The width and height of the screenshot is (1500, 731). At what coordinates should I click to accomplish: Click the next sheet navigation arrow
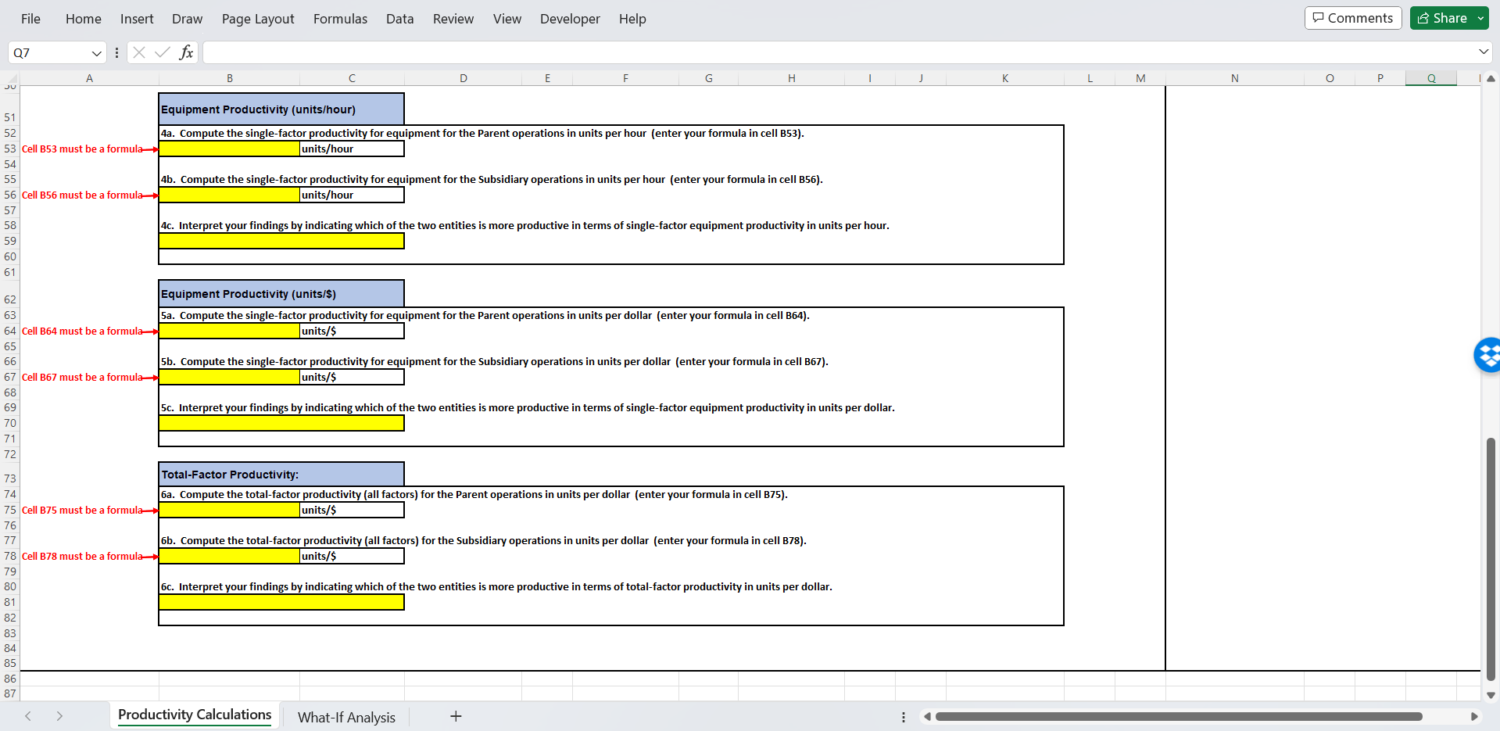[59, 716]
